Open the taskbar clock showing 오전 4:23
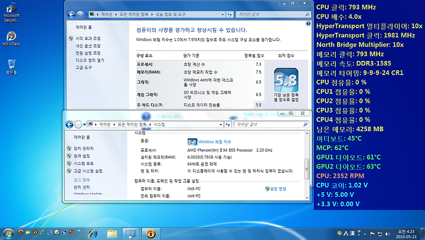This screenshot has height=240, width=425. coord(406,233)
